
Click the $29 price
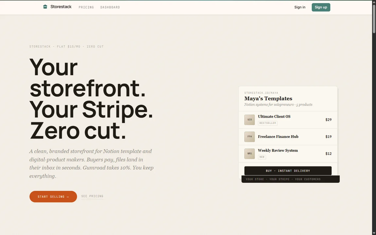pyautogui.click(x=328, y=120)
